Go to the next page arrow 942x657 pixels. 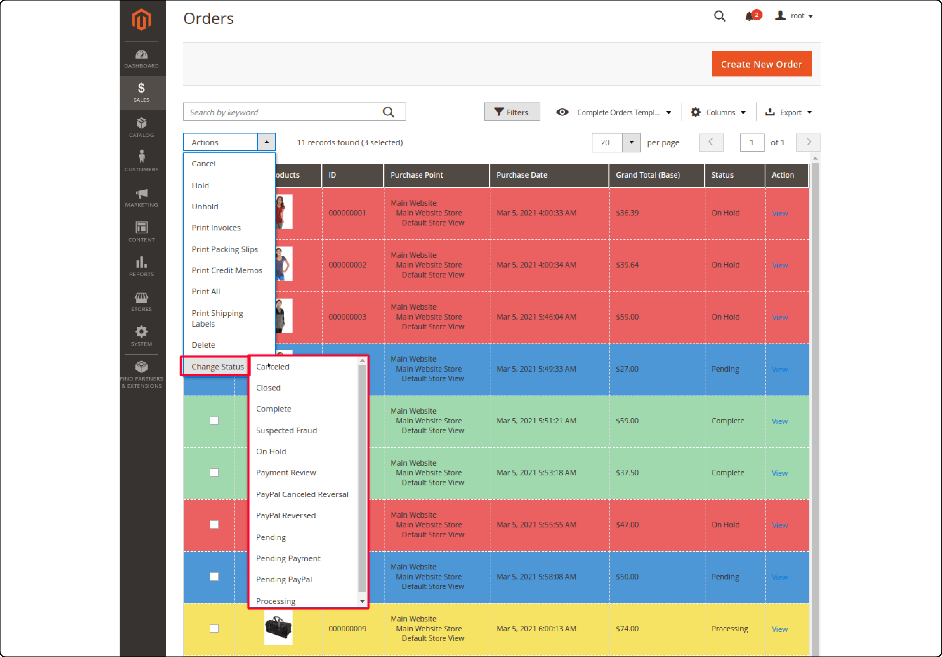[x=808, y=142]
